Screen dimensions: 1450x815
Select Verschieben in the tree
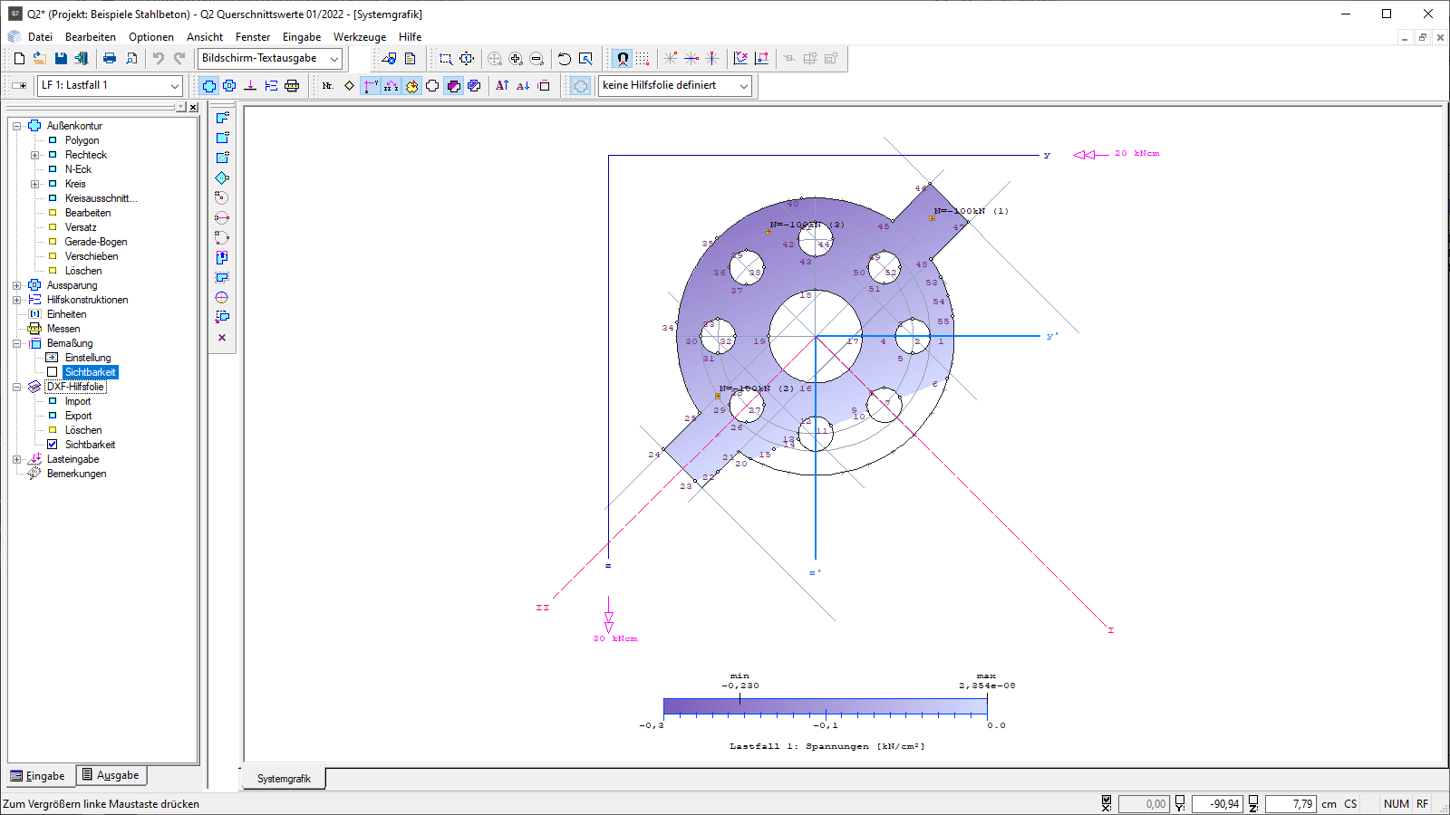(x=92, y=256)
